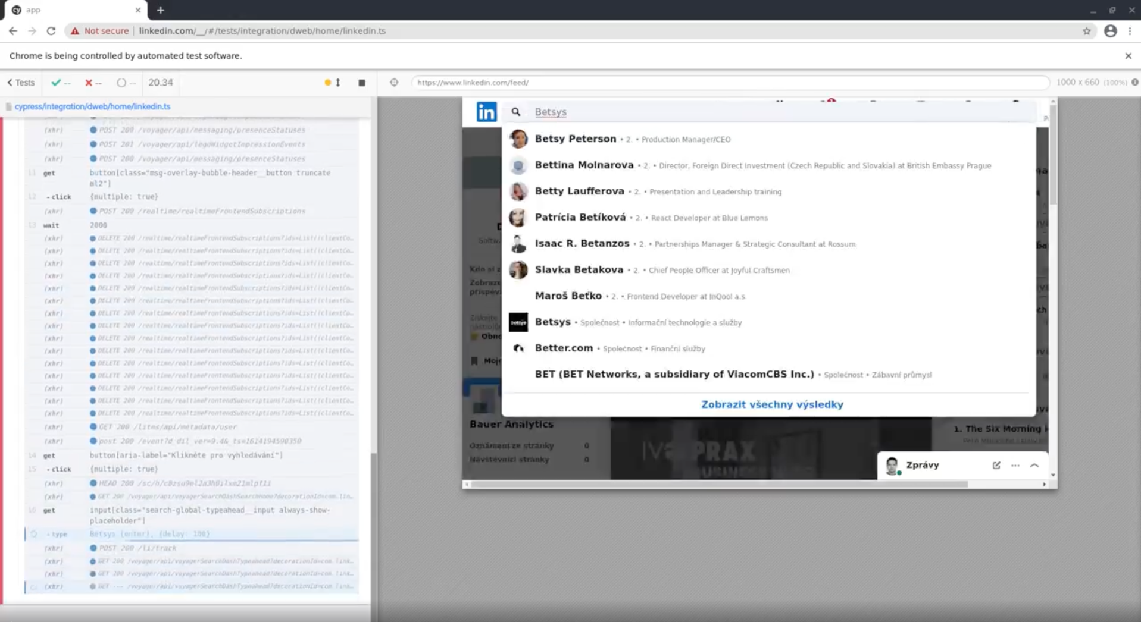The height and width of the screenshot is (622, 1141).
Task: Click Zobrazit všechny výsledky link
Action: [x=771, y=404]
